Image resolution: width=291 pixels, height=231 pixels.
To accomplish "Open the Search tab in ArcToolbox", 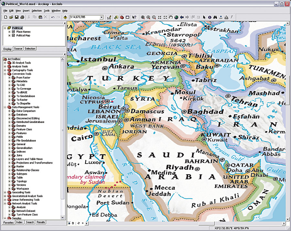I will point(30,222).
